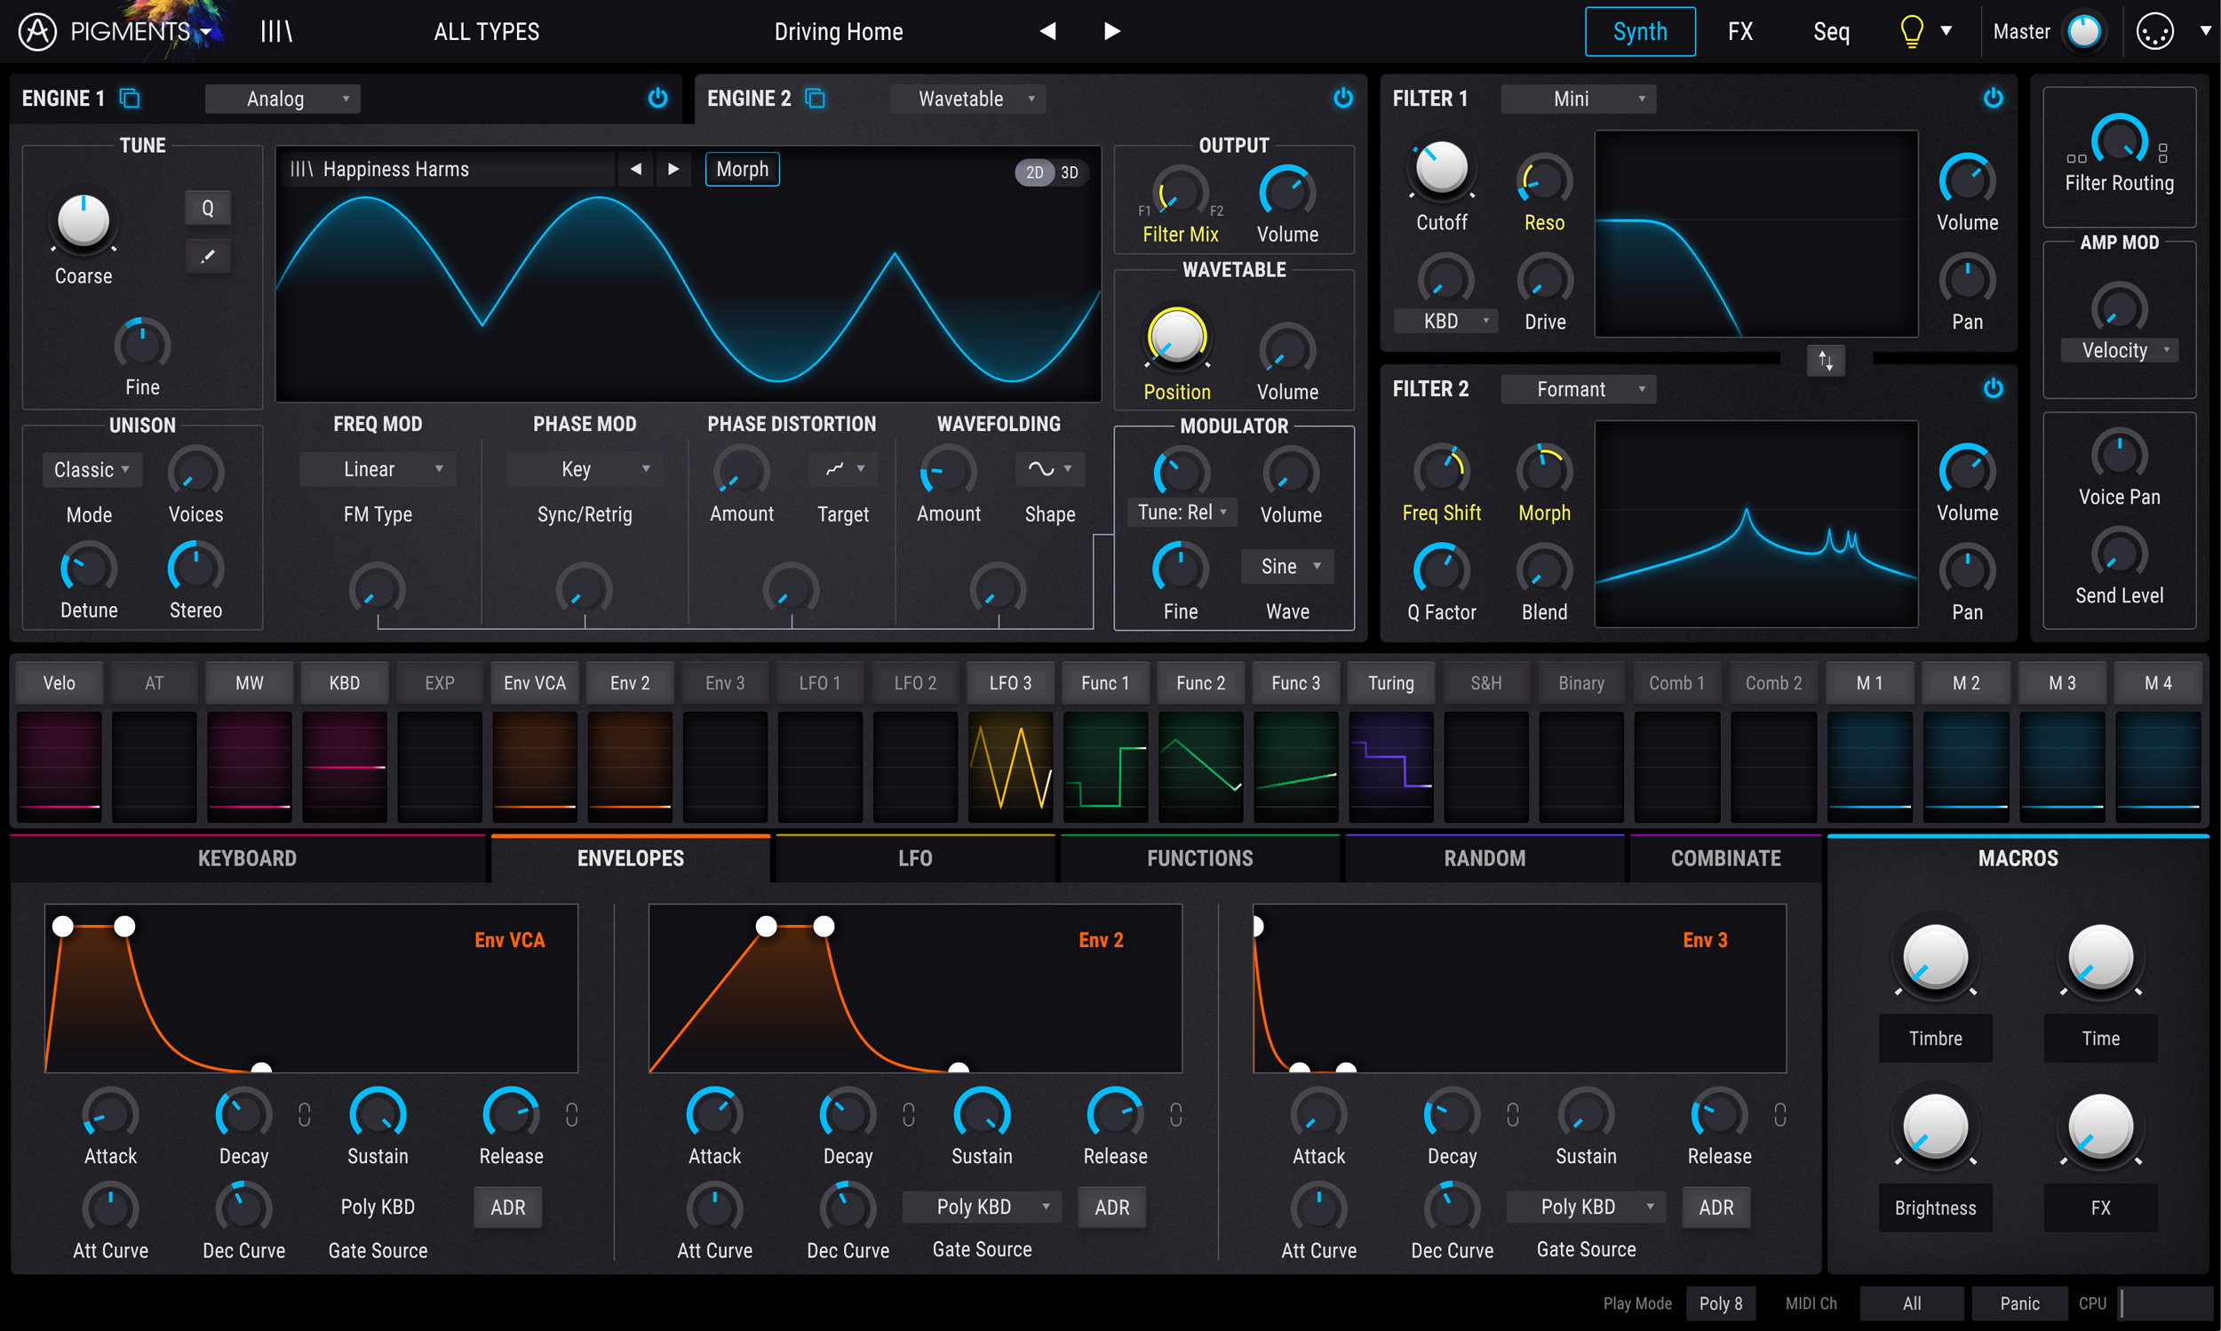Screen dimensions: 2221x1331
Task: Power off Engine 1
Action: (658, 99)
